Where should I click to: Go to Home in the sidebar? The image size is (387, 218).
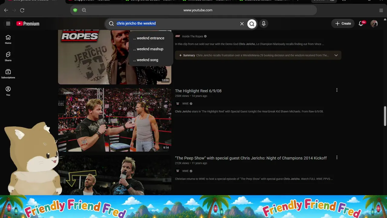pos(8,39)
